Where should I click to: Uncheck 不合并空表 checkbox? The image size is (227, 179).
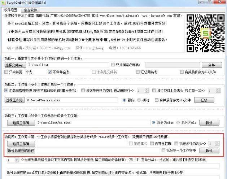[x=50, y=72]
